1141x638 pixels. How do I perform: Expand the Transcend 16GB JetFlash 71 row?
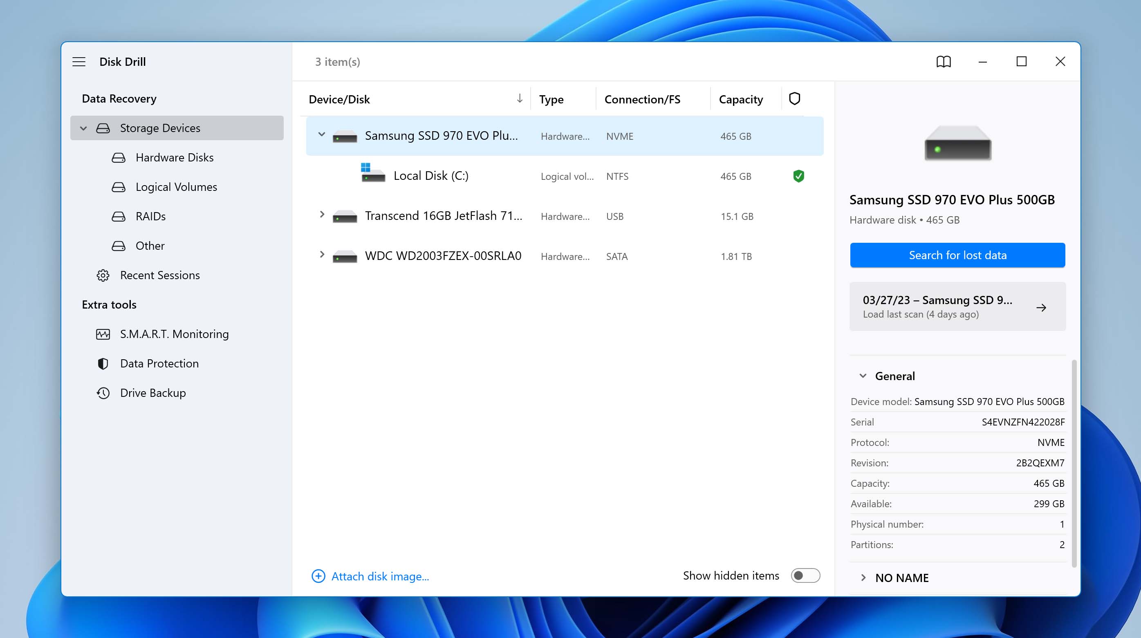(321, 215)
